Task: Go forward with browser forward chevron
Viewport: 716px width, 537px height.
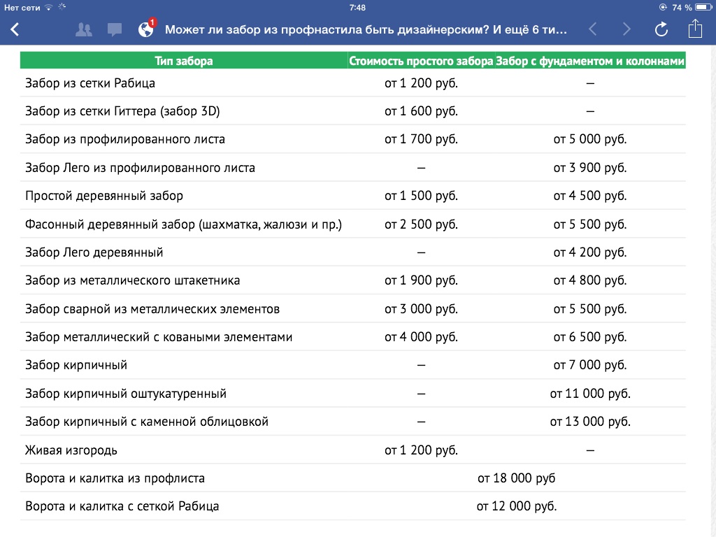Action: pyautogui.click(x=626, y=29)
